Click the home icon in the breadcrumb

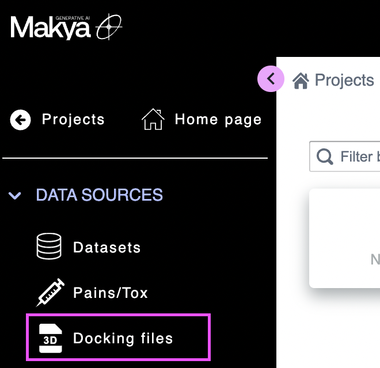pyautogui.click(x=301, y=80)
